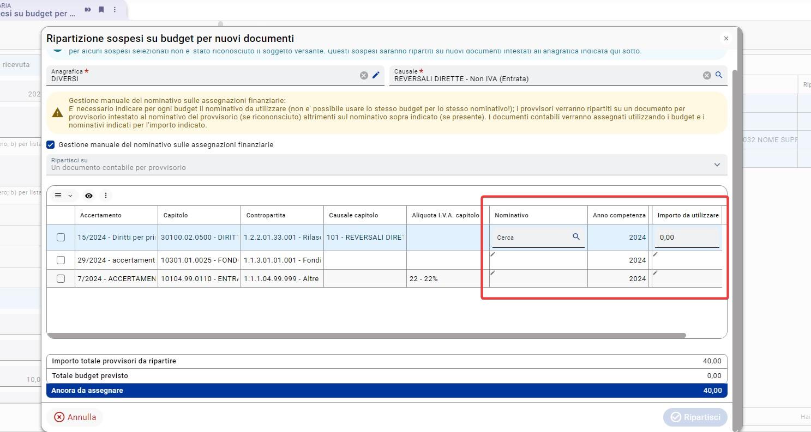The width and height of the screenshot is (811, 432).
Task: Click the Importo da utilizzare 0,00 input
Action: 687,238
